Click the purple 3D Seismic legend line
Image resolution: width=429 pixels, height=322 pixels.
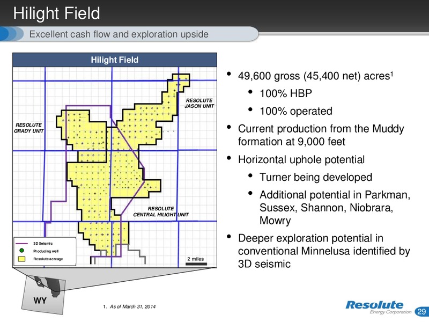click(21, 243)
